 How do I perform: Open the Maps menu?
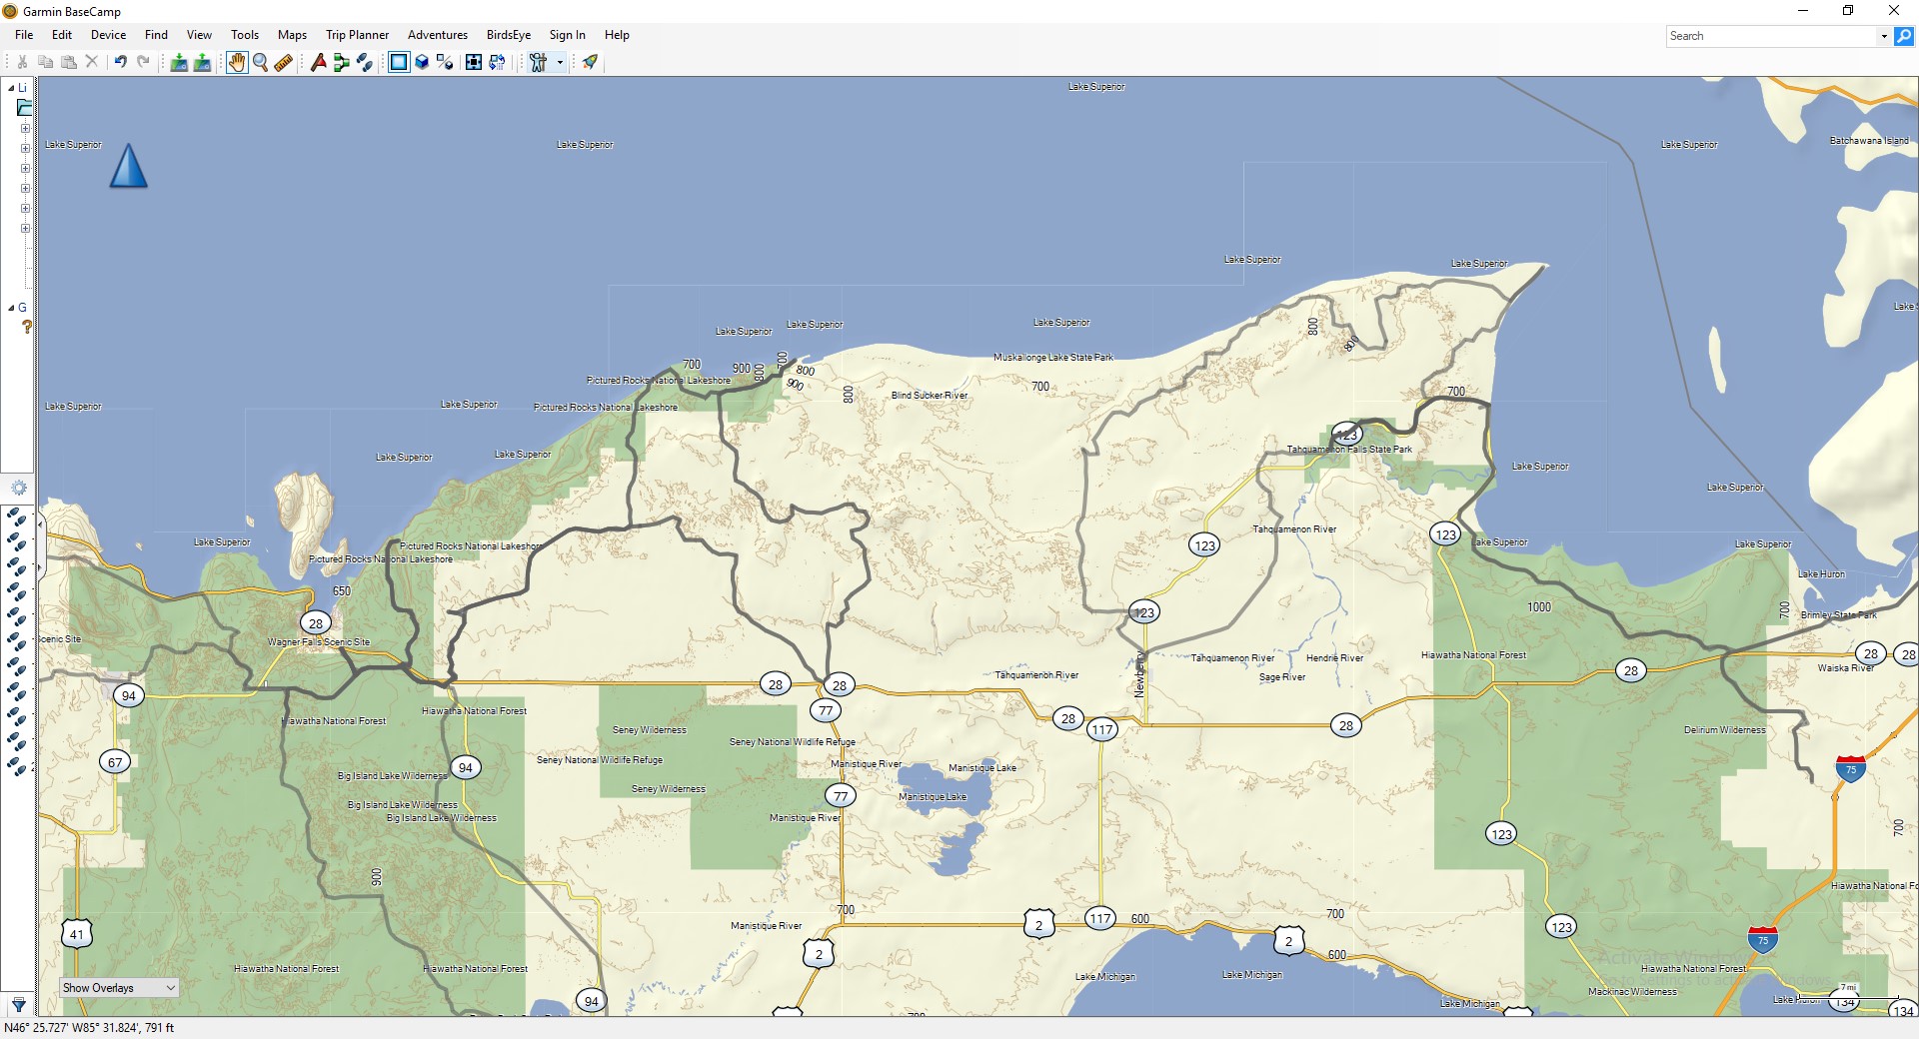click(x=292, y=34)
